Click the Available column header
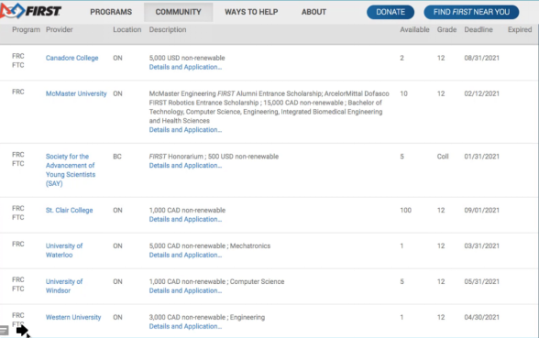Viewport: 539px width, 338px height. click(x=414, y=29)
